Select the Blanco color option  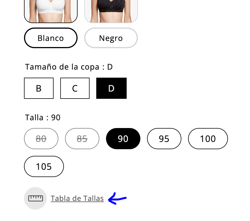pyautogui.click(x=51, y=38)
